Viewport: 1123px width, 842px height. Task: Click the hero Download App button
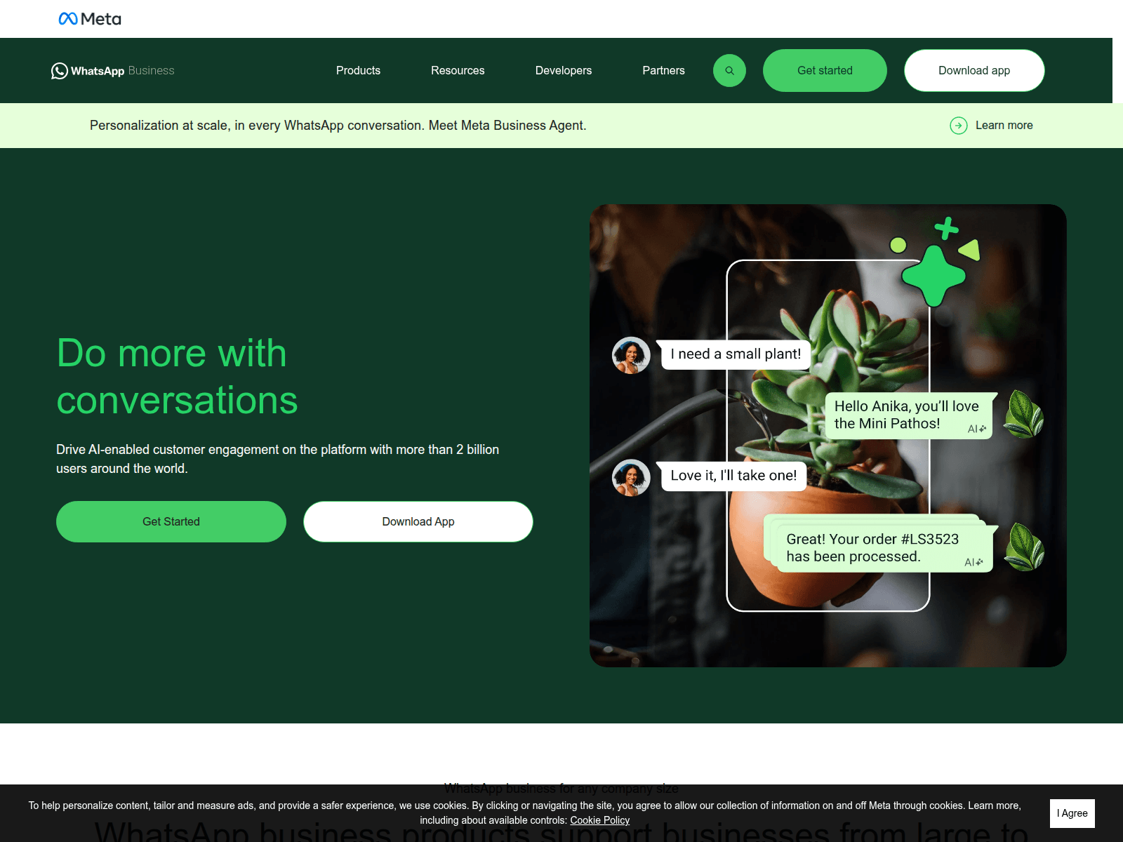click(418, 521)
